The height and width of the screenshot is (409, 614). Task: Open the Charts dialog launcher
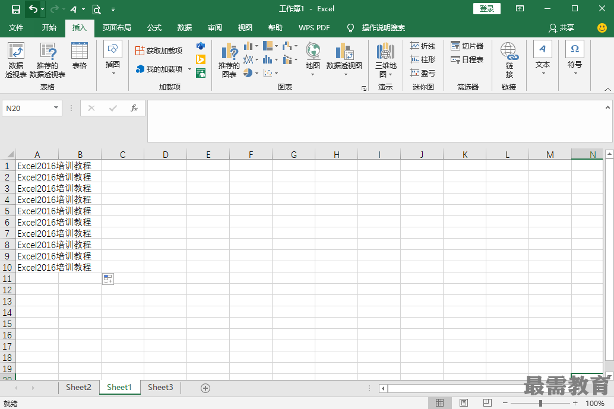[364, 88]
